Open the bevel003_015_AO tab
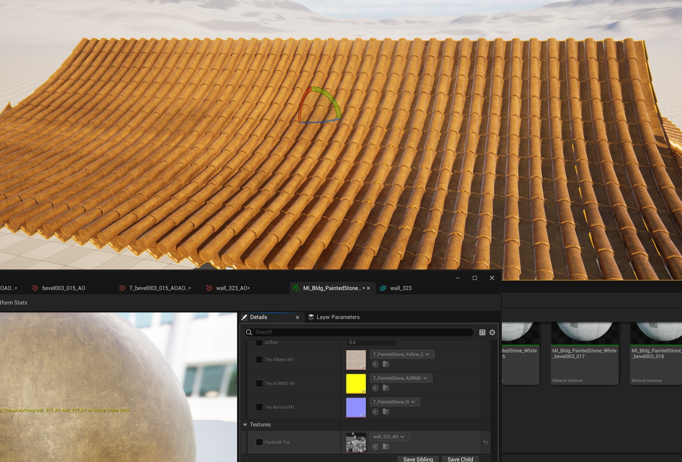682x462 pixels. point(63,288)
